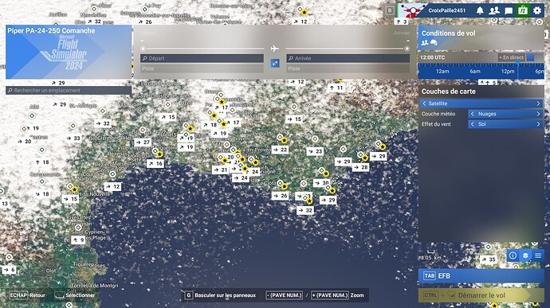Change Couche météo Nuages to next value
Viewport: 550px width, 308px height.
(538, 114)
